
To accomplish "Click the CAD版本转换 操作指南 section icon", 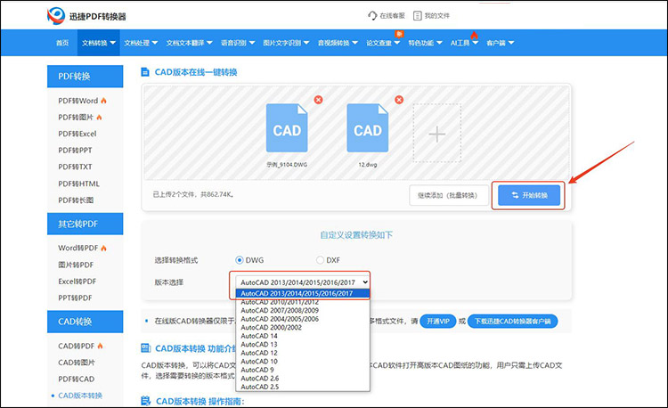I will (x=146, y=401).
